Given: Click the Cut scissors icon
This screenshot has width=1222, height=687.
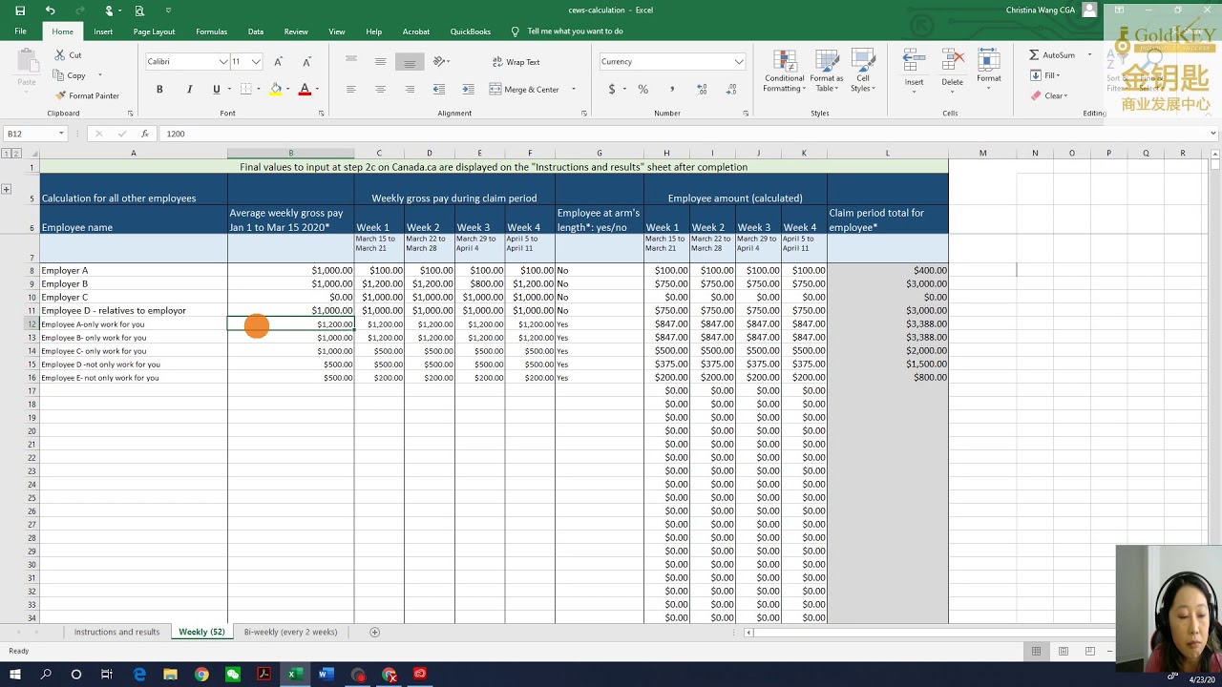Looking at the screenshot, I should point(61,55).
